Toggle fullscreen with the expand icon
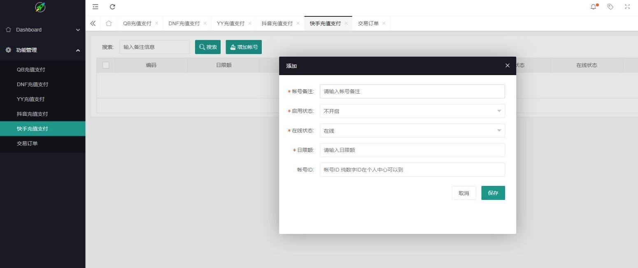 point(627,7)
